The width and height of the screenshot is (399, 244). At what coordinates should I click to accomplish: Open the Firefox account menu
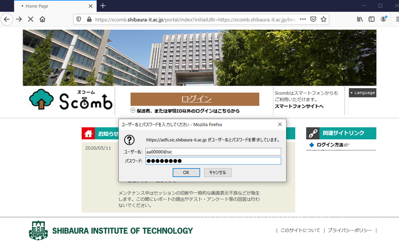[x=384, y=19]
